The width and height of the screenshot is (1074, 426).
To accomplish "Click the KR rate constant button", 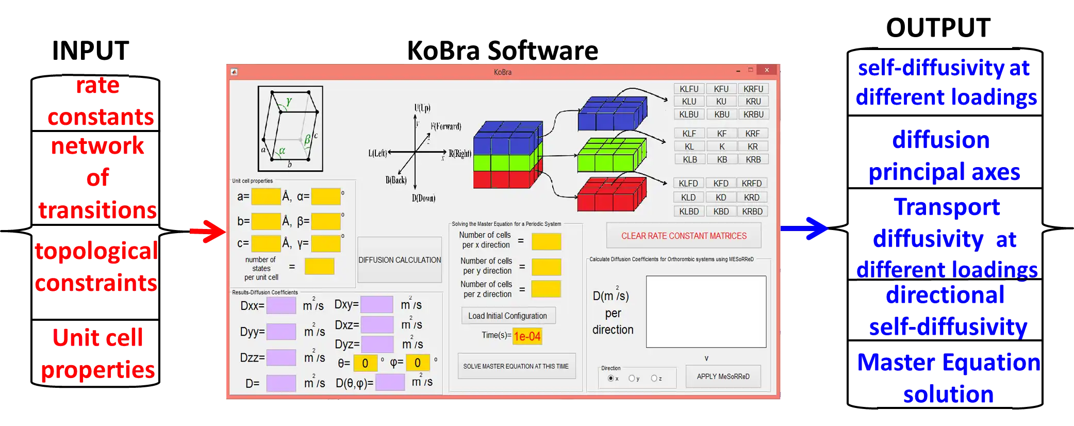I will (x=753, y=146).
